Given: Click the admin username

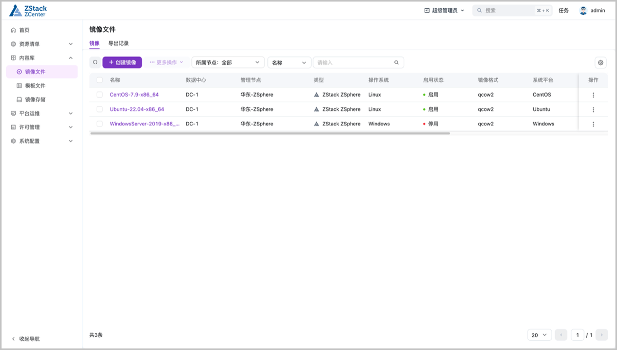Looking at the screenshot, I should point(598,10).
